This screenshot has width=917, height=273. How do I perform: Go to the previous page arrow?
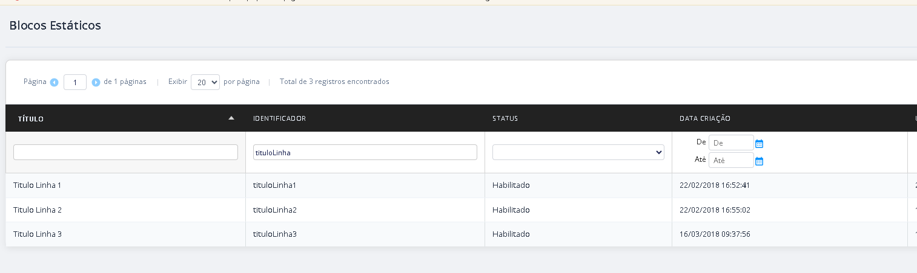(54, 82)
